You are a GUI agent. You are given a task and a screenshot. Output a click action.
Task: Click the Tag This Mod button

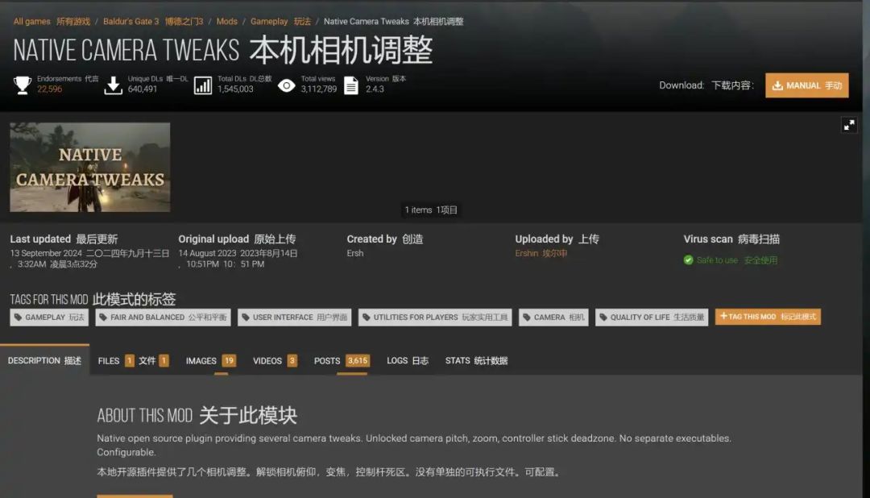[x=768, y=317]
